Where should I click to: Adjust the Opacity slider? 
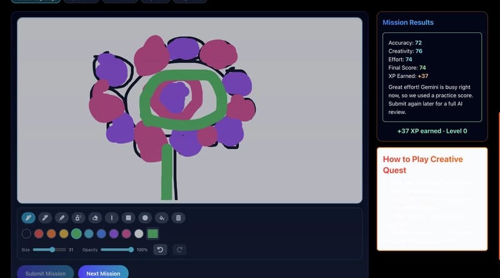tap(117, 250)
